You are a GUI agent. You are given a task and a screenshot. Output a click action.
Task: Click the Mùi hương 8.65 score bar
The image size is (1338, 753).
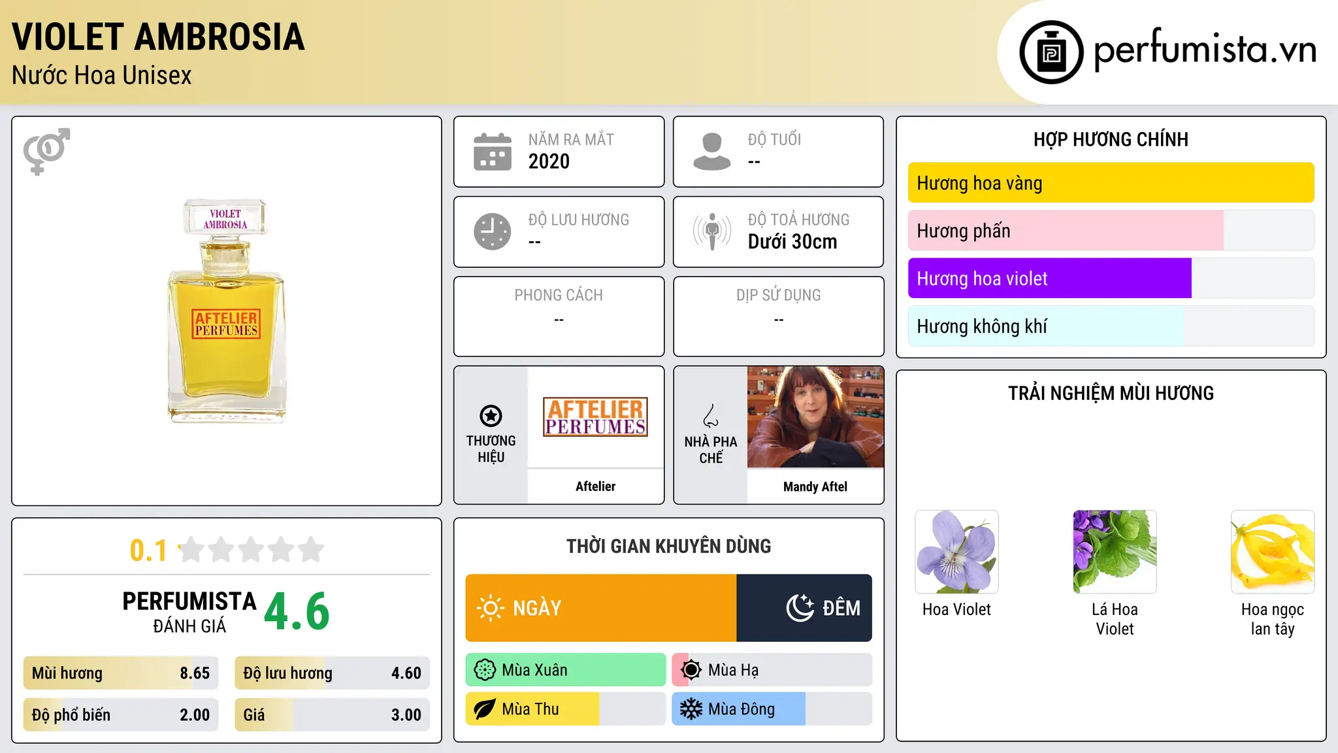121,673
